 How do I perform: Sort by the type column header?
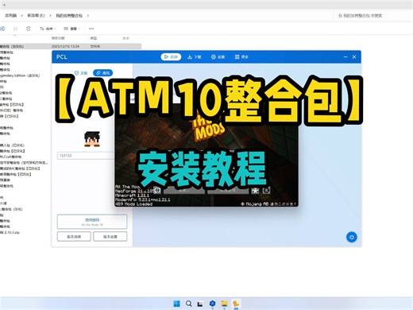[94, 38]
